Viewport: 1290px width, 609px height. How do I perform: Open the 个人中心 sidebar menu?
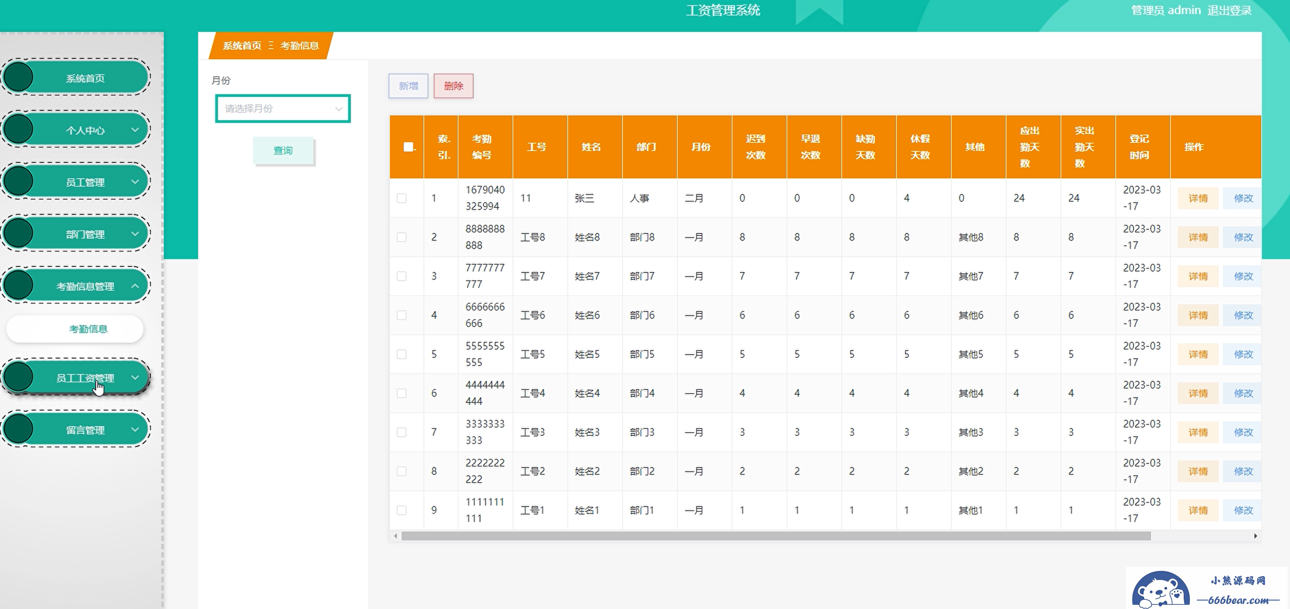(x=76, y=130)
